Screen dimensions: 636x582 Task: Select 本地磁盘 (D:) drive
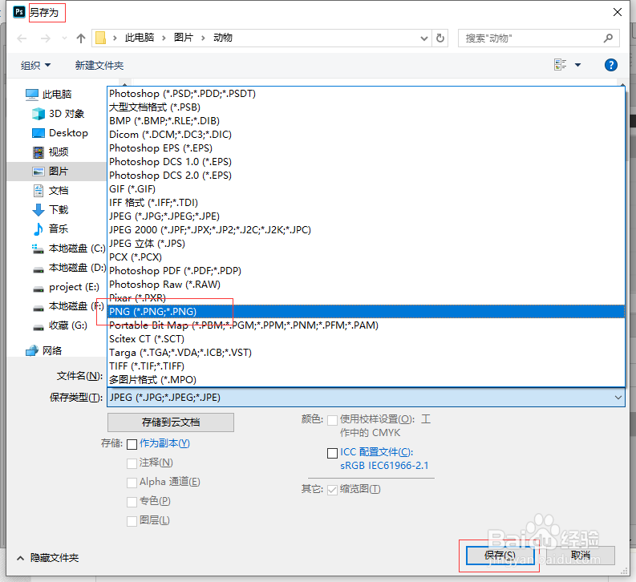click(x=68, y=268)
